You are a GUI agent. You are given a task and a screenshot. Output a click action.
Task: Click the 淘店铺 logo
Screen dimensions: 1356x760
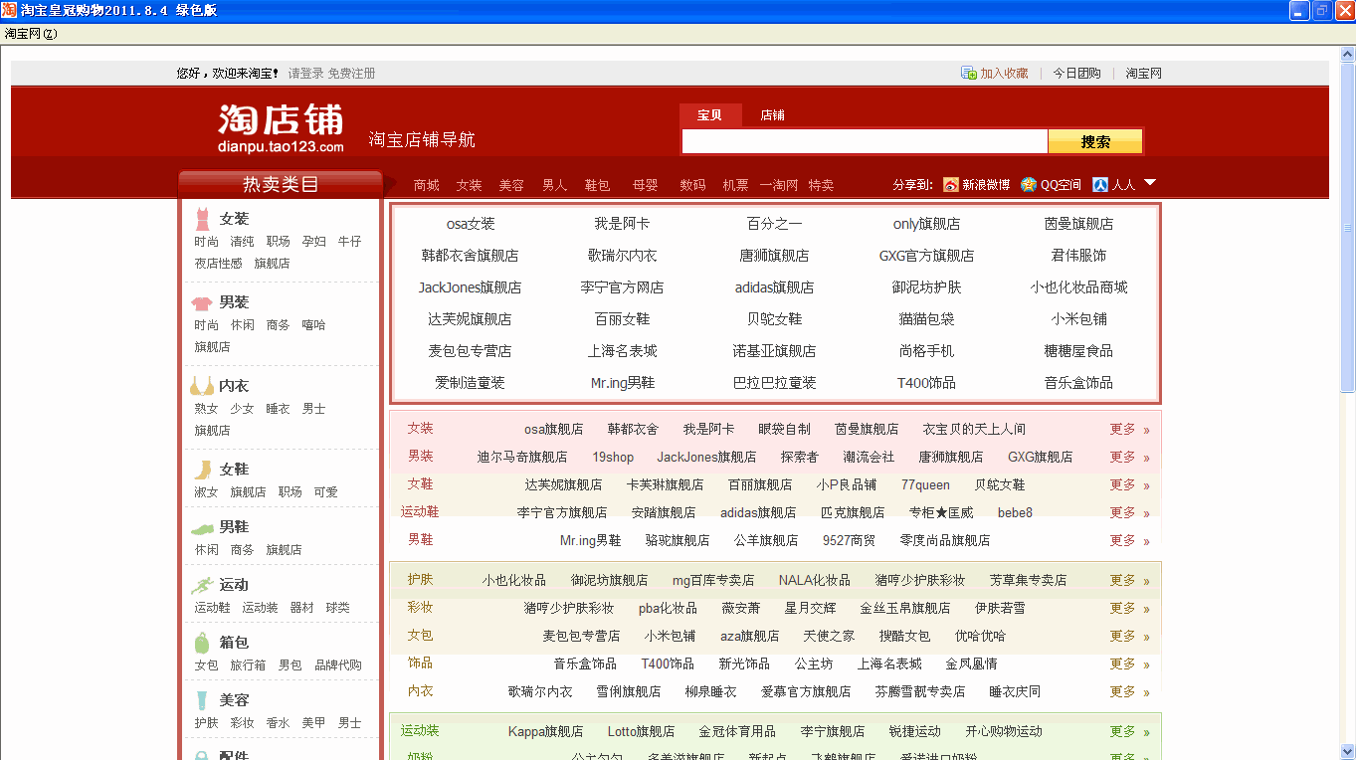point(281,128)
